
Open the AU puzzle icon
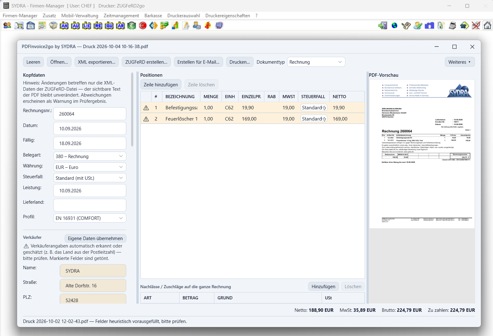coord(75,25)
